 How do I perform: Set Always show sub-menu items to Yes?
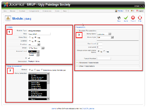104,51
